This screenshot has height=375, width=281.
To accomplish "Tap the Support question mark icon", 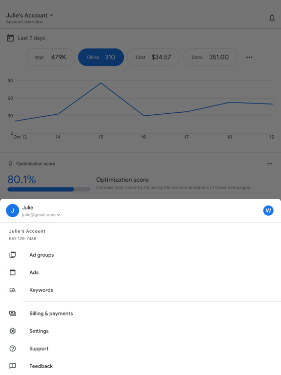I will pos(12,349).
